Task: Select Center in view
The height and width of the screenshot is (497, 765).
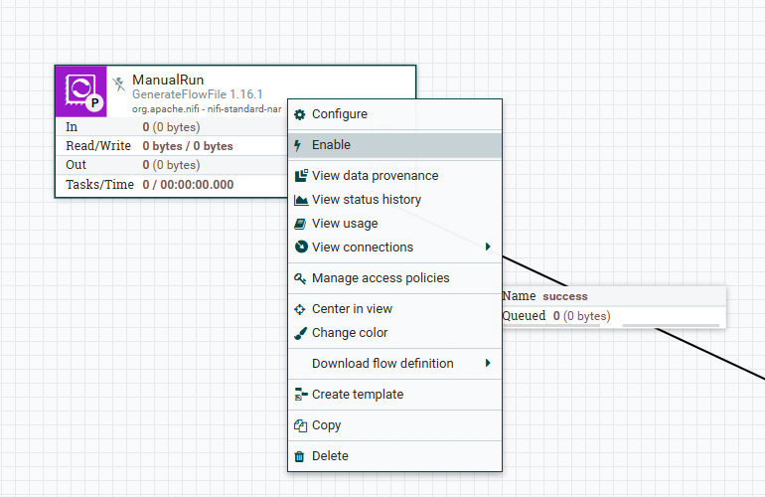Action: [394, 309]
